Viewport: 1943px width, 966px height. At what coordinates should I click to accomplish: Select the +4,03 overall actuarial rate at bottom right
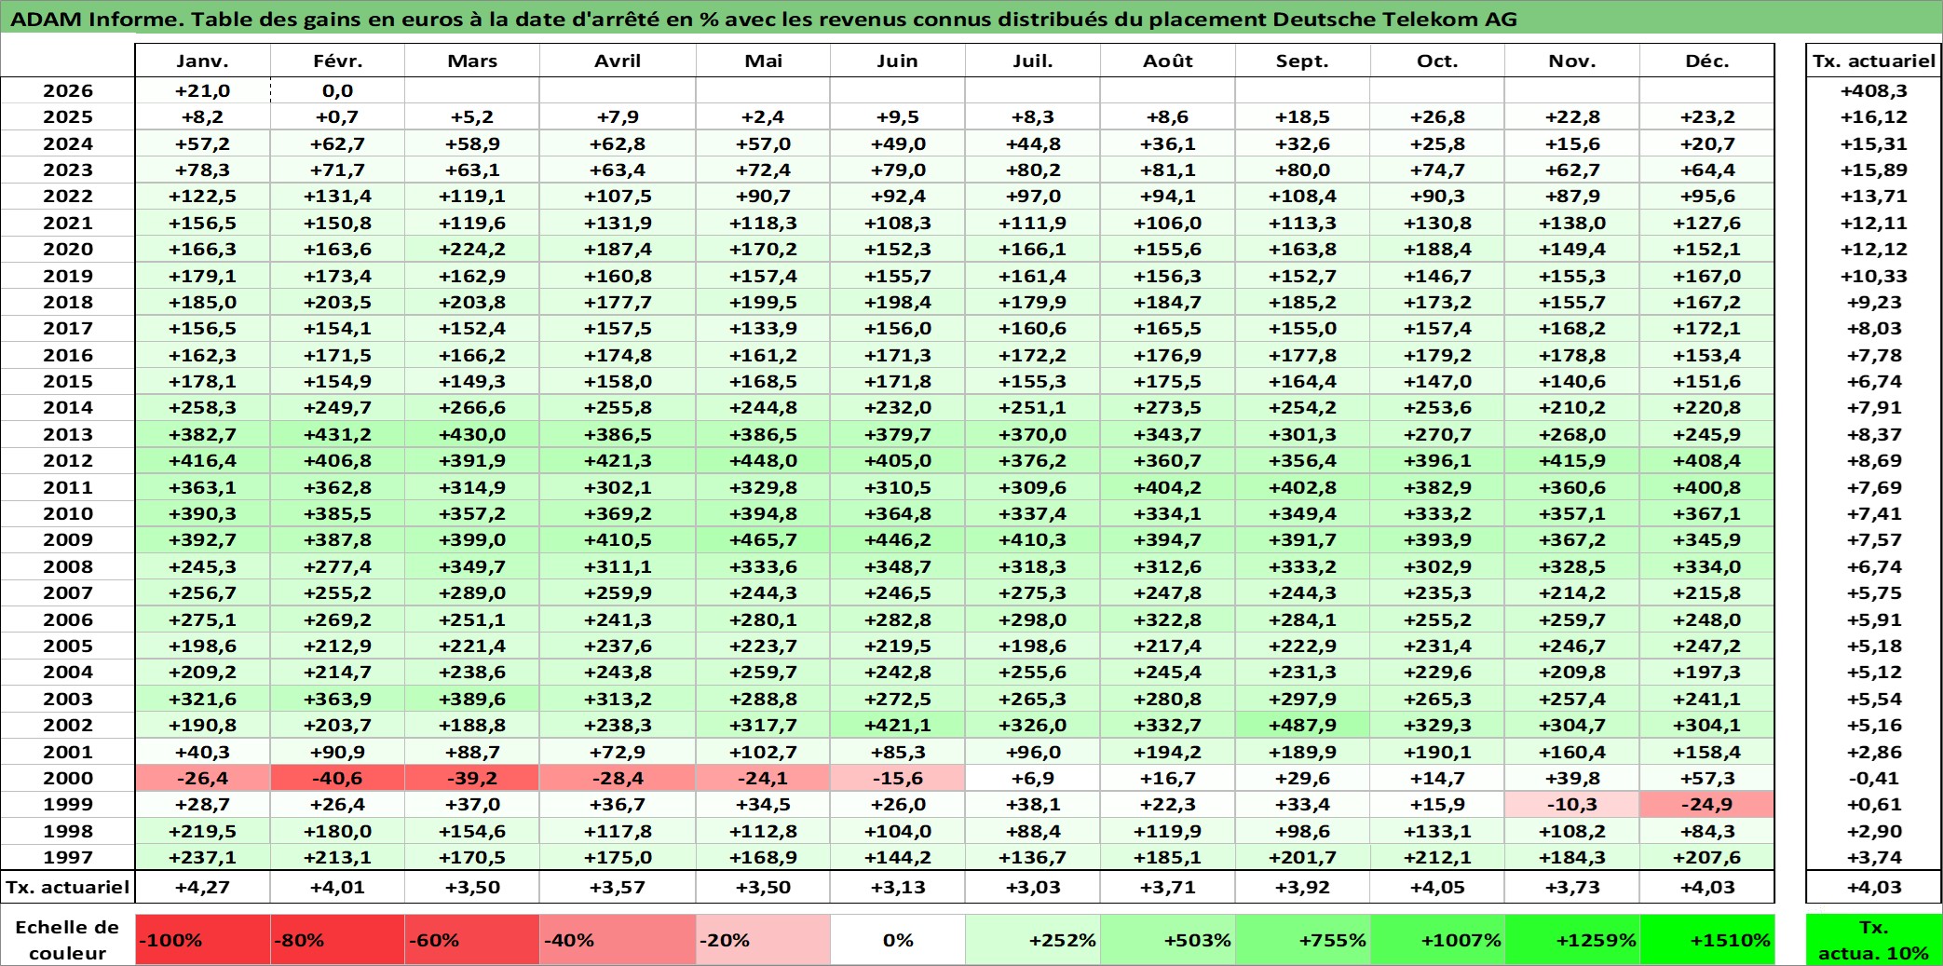(1874, 887)
